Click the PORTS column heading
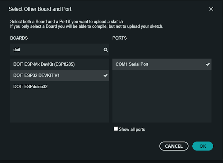The height and width of the screenshot is (163, 223). [x=119, y=38]
